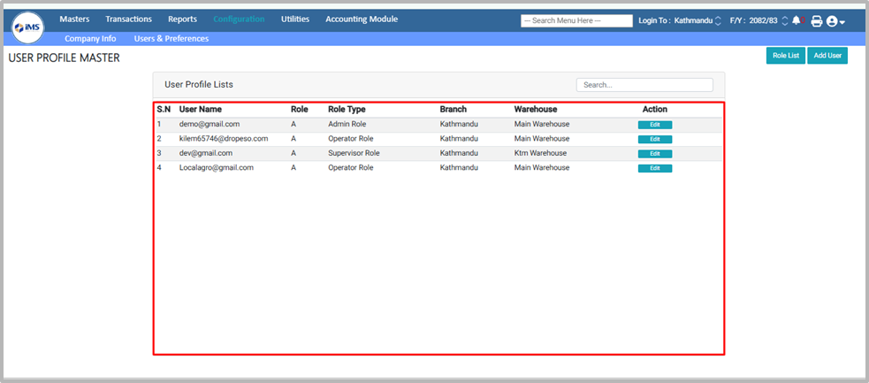Viewport: 869px width, 383px height.
Task: Focus the Search Menu Here field
Action: tap(576, 20)
